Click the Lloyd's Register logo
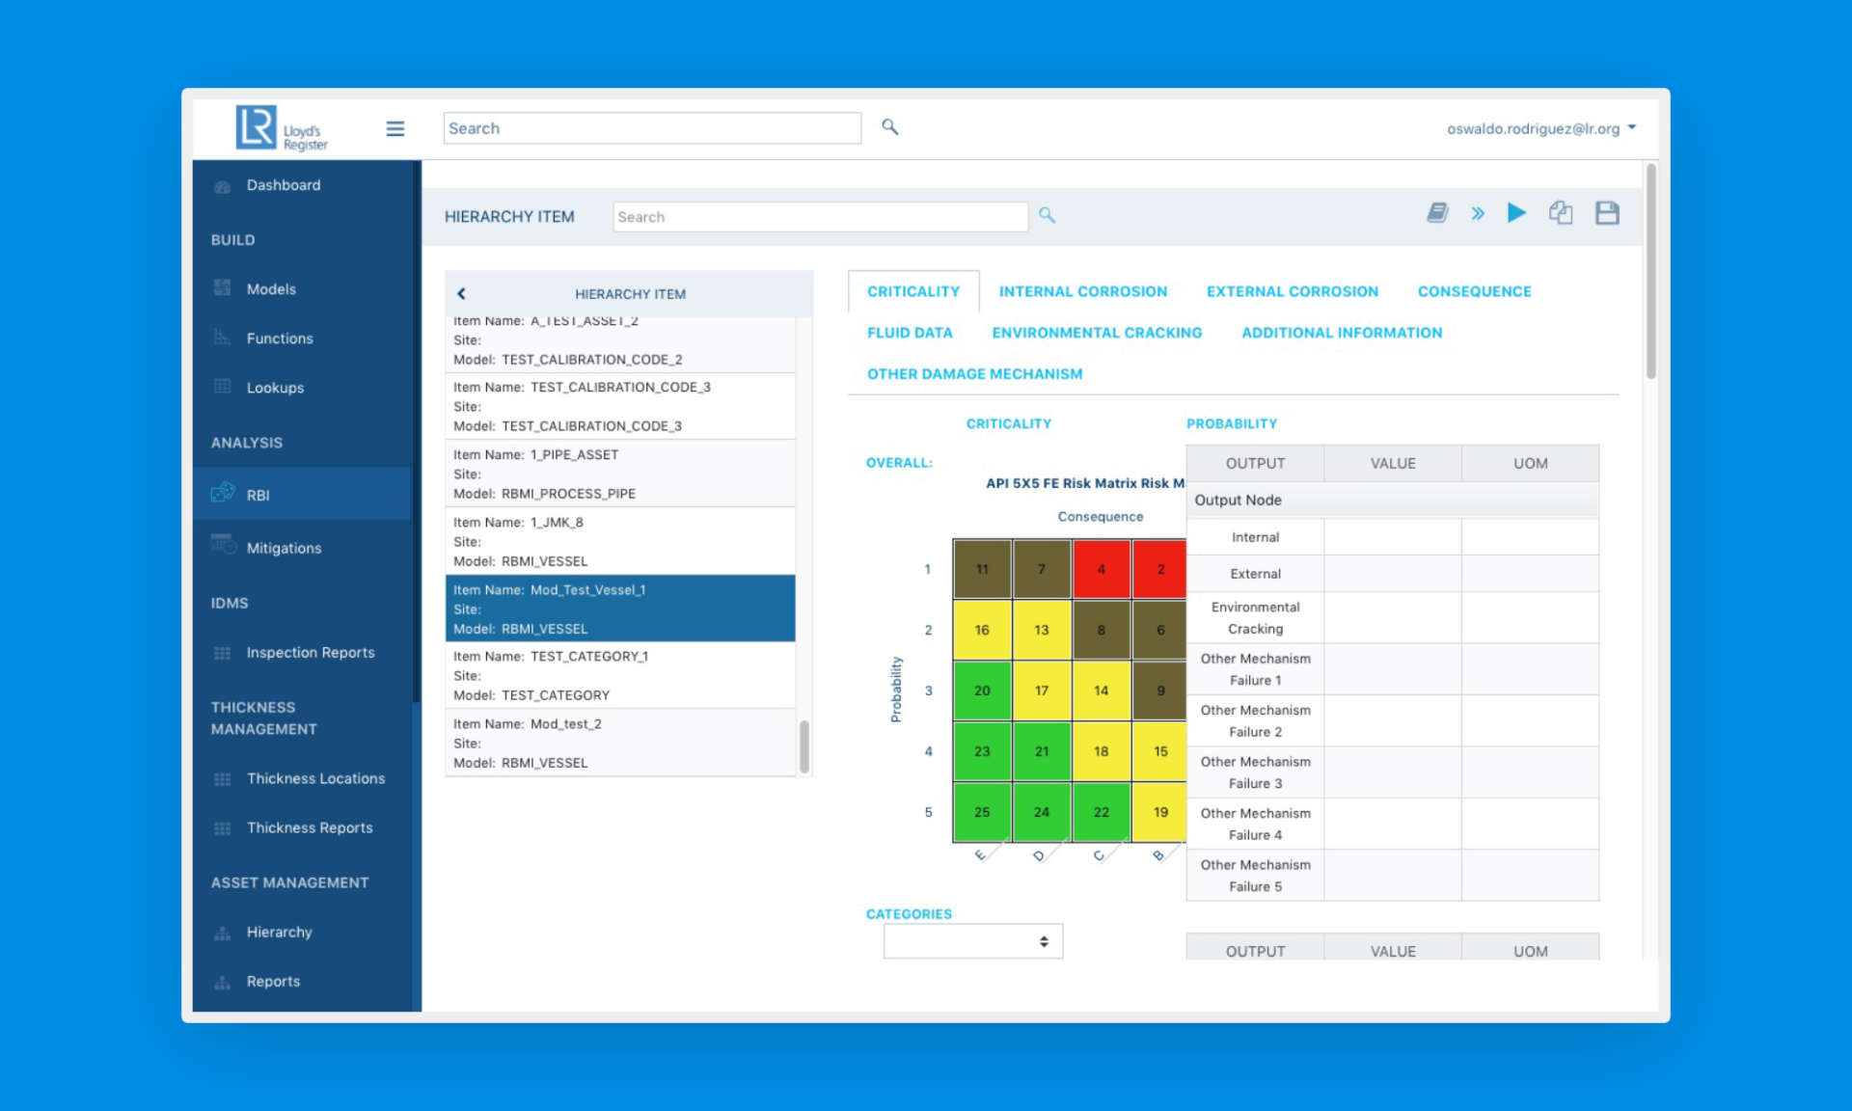 click(282, 128)
